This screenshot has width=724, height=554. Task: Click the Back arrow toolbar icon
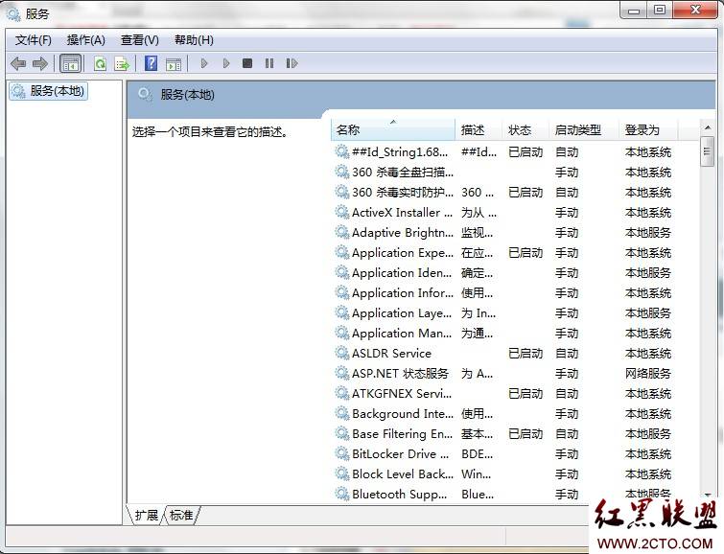click(x=18, y=63)
